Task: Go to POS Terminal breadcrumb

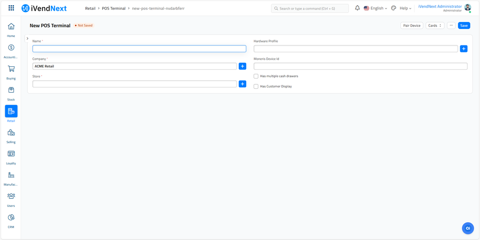Action: click(113, 8)
